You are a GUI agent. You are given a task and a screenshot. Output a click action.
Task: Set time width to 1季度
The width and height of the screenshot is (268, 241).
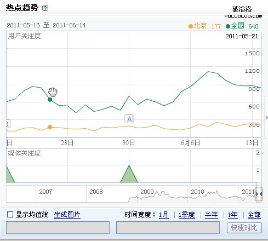(186, 215)
